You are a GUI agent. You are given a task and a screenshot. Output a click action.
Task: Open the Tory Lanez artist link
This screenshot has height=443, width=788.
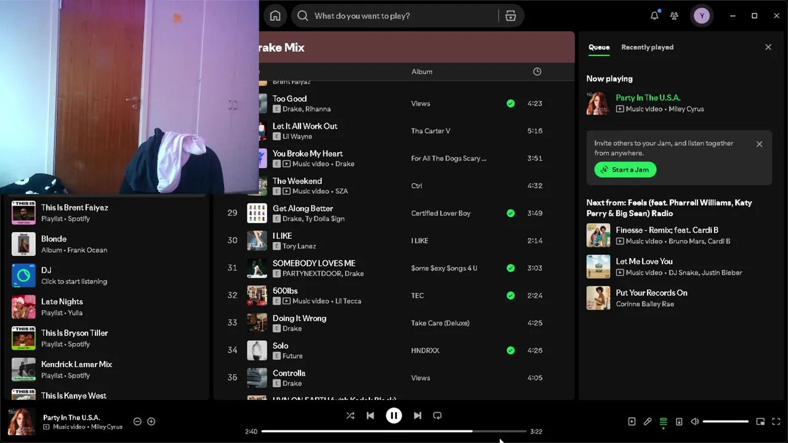point(299,246)
